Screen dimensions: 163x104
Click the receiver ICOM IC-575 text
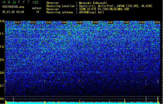(x=104, y=9)
